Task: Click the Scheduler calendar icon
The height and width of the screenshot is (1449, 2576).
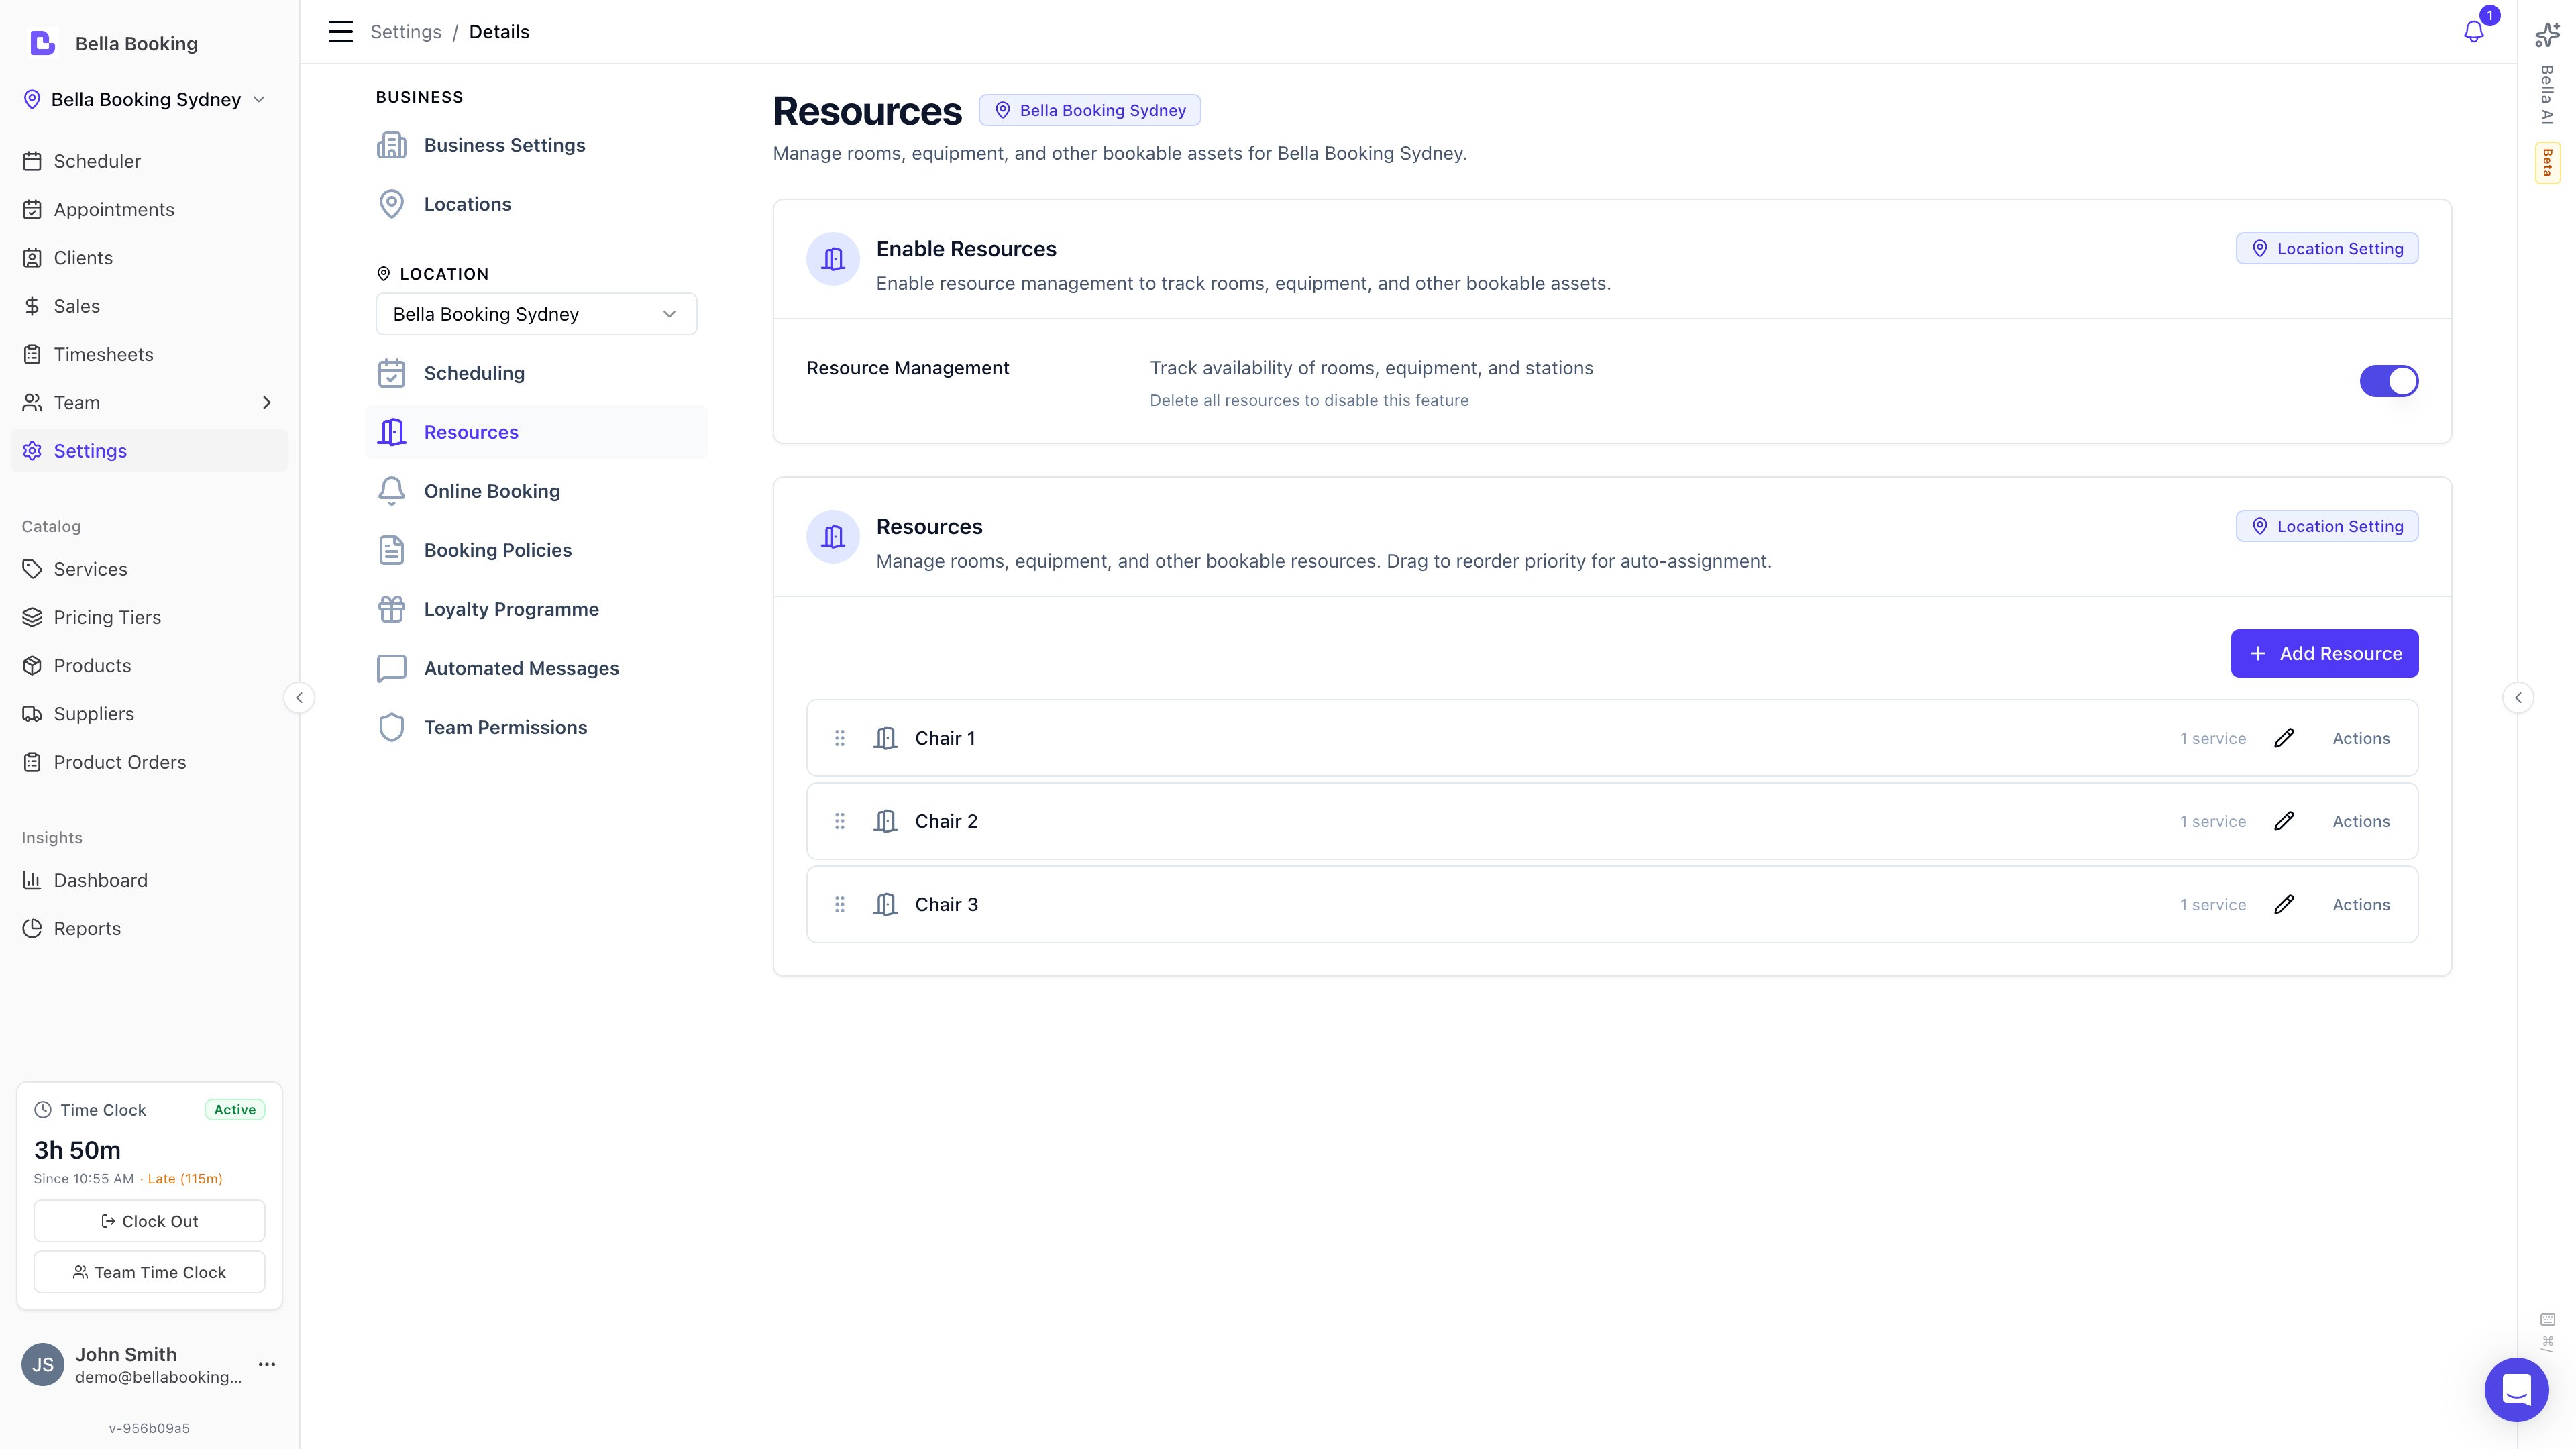Action: 32,161
